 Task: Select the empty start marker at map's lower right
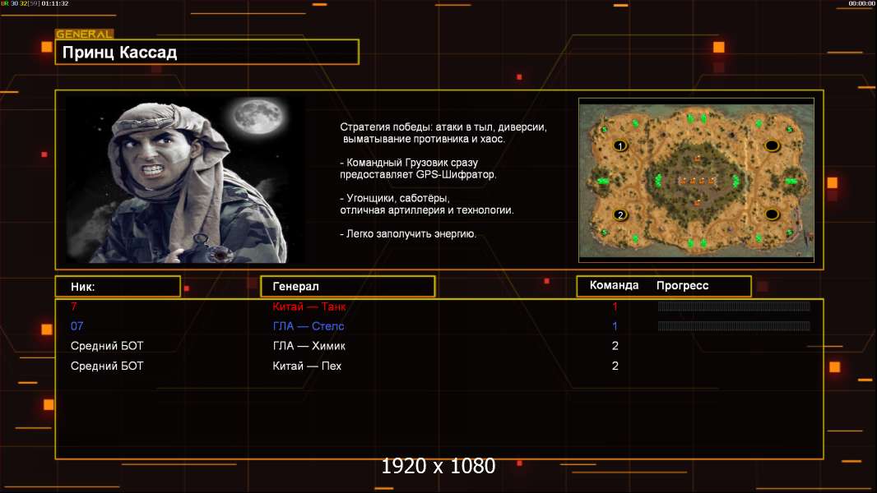(772, 214)
